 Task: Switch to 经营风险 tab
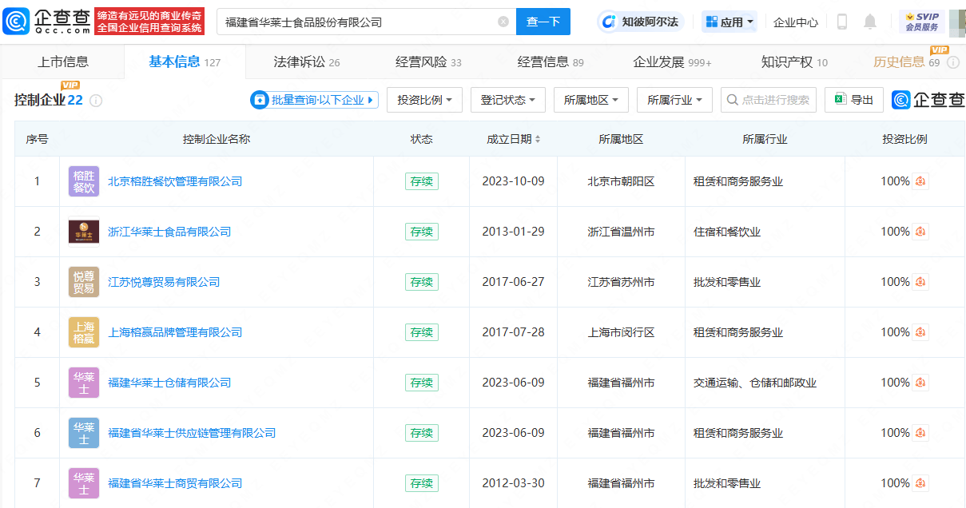[428, 62]
